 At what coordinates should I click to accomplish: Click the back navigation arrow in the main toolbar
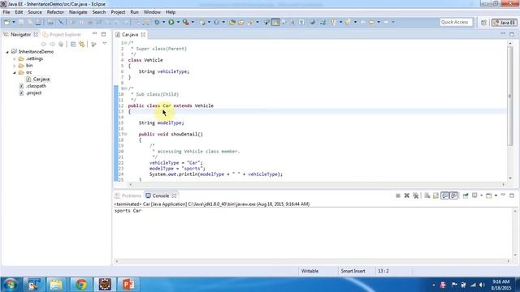pyautogui.click(x=371, y=22)
